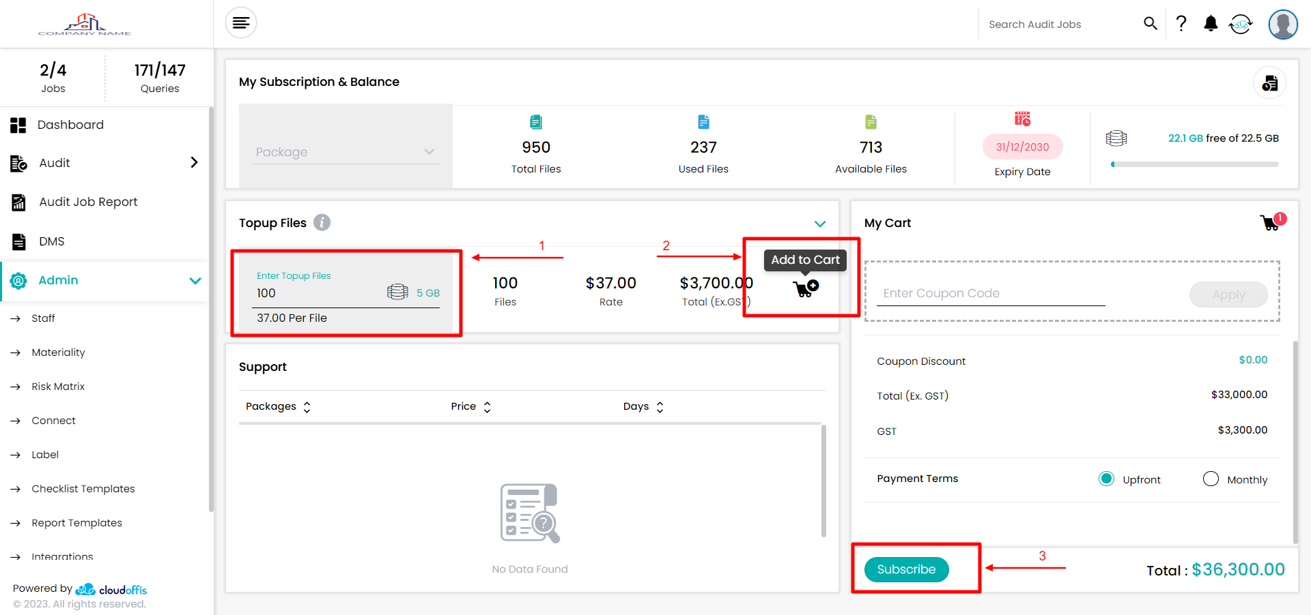Collapse the Topup Files panel chevron
This screenshot has height=615, width=1311.
(820, 224)
